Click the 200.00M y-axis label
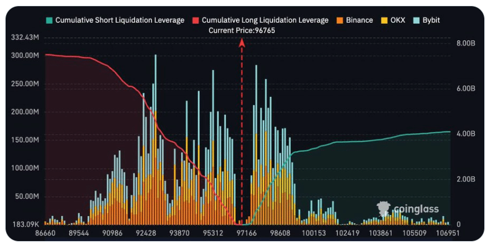 pos(25,112)
